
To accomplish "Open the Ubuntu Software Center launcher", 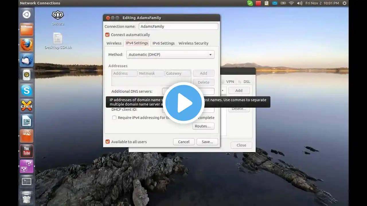I will 27,136.
